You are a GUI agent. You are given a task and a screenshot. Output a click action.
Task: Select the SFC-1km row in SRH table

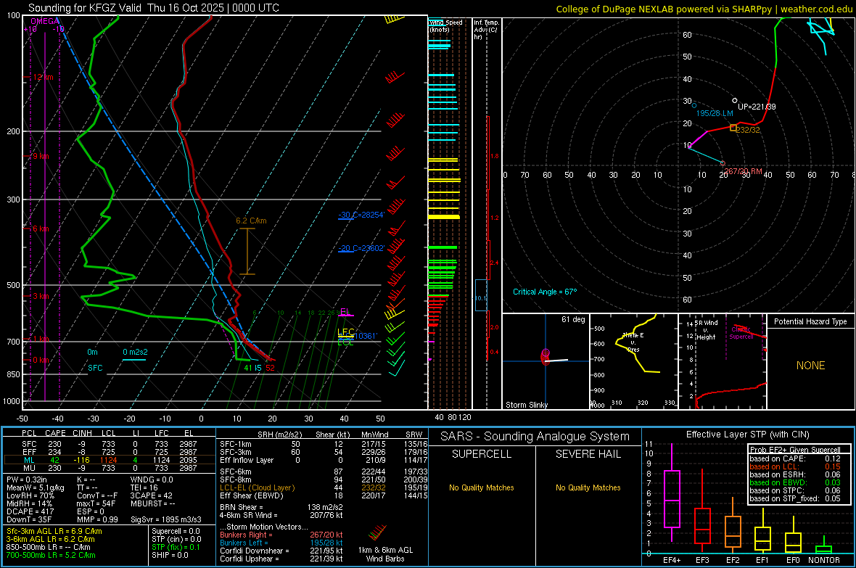(x=324, y=444)
